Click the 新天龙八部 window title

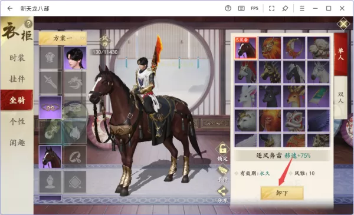point(35,9)
